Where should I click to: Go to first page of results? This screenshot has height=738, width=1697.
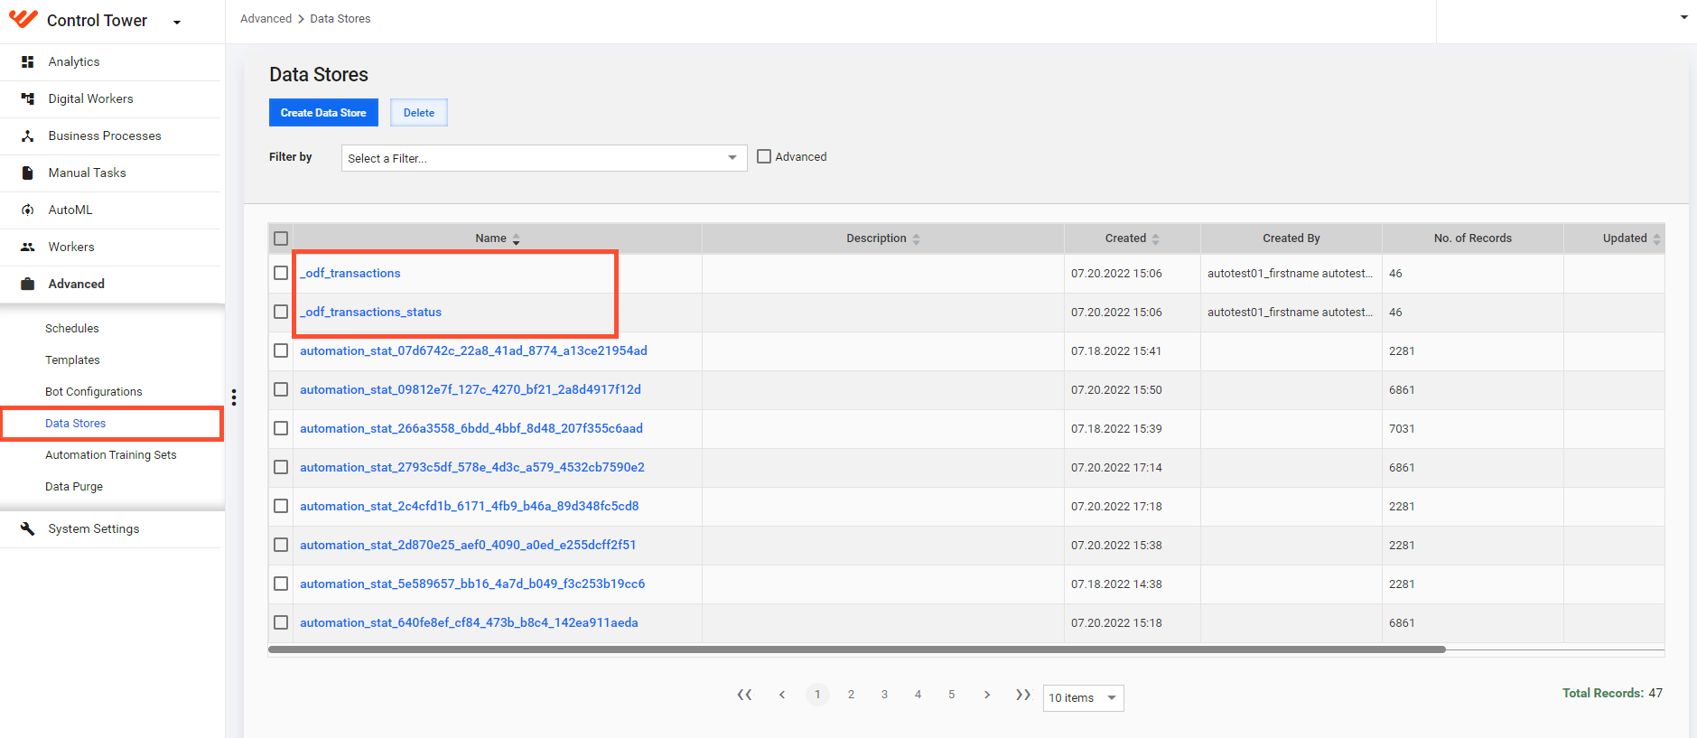point(744,695)
